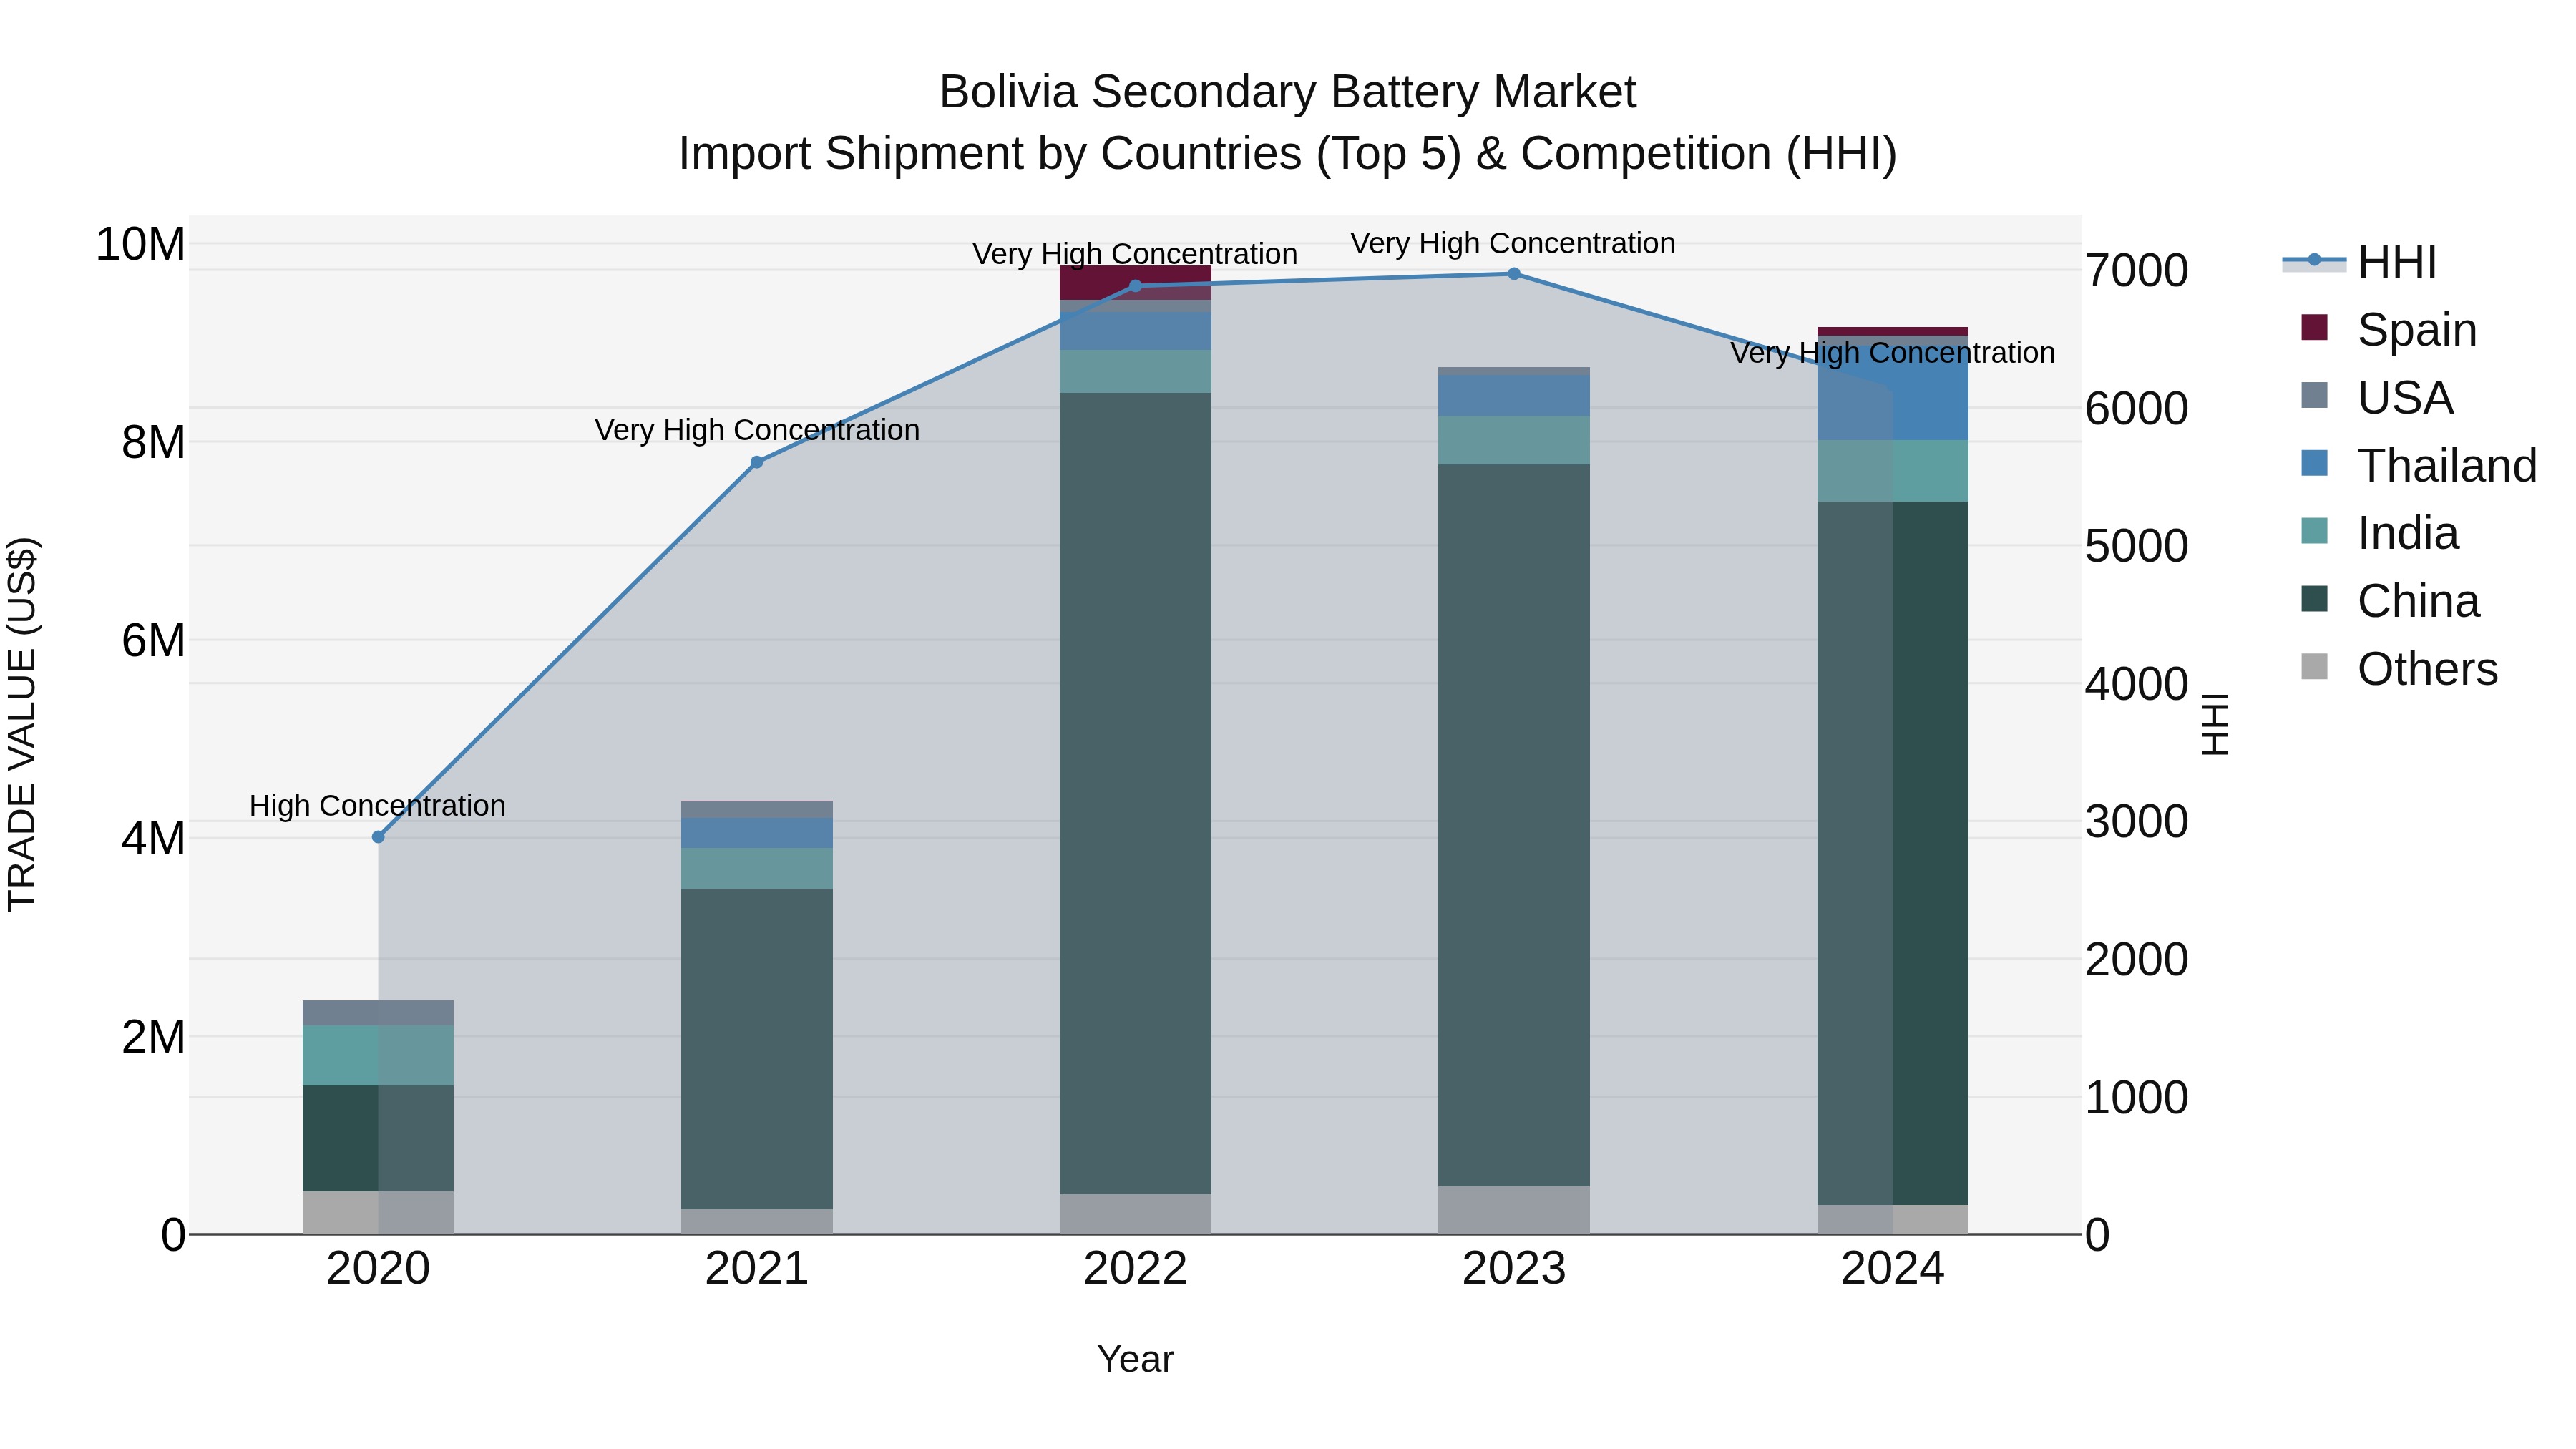Click 'Very High Concentration' label above 2021
The image size is (2576, 1449).
tap(757, 430)
